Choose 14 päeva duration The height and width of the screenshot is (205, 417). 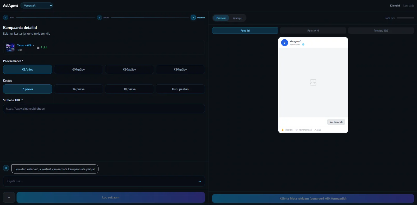78,89
